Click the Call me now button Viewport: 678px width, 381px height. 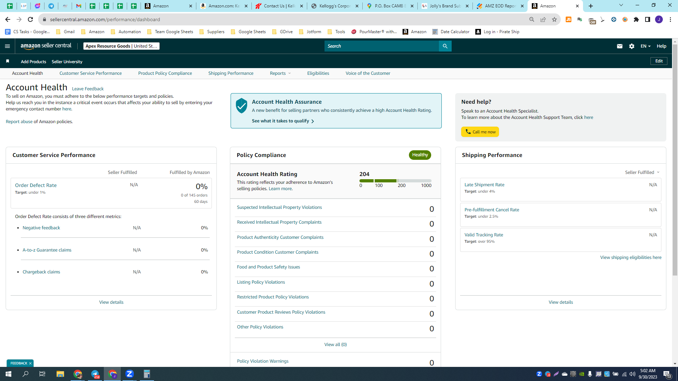click(480, 132)
